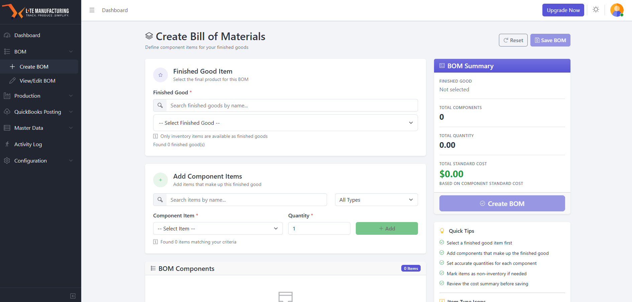
Task: Focus the Search items by name field
Action: [x=246, y=200]
